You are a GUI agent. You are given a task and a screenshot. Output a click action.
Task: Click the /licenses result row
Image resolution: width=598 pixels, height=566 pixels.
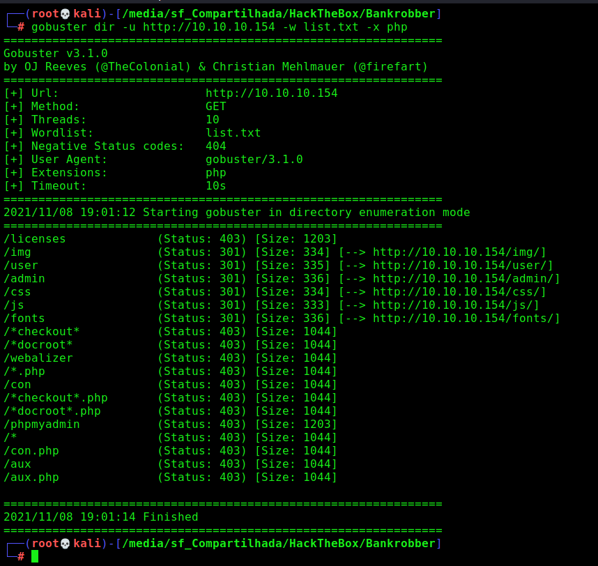click(170, 239)
